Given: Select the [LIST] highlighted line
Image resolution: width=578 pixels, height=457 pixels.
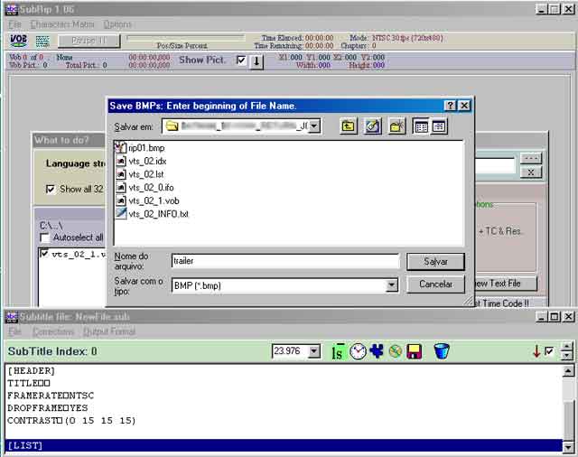Looking at the screenshot, I should [x=284, y=445].
